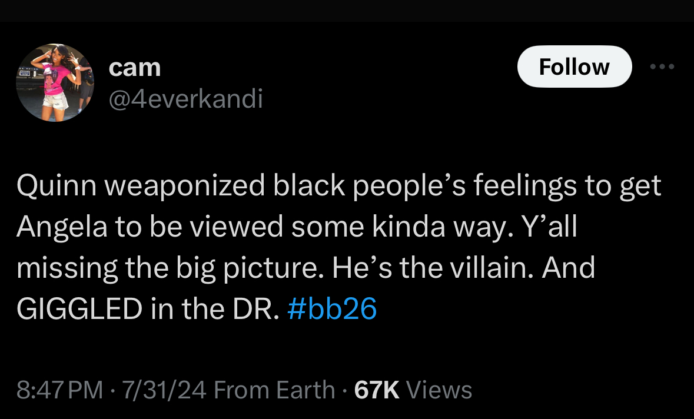
Task: Open the more options ellipsis menu
Action: pyautogui.click(x=662, y=67)
